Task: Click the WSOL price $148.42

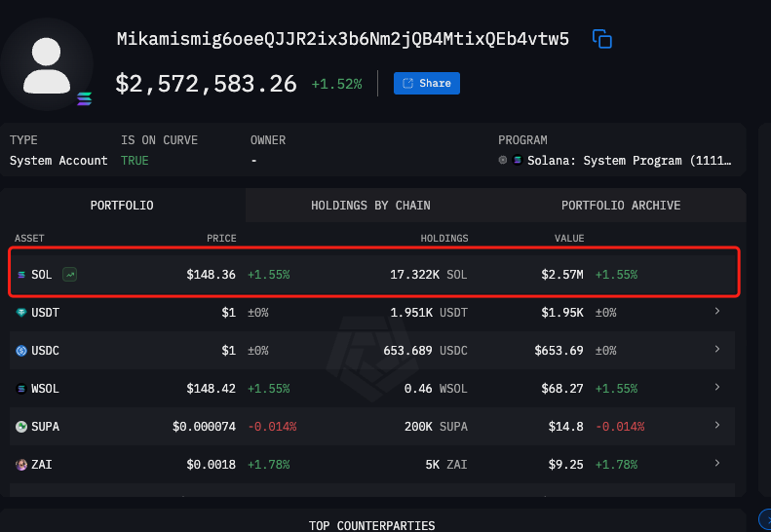Action: coord(211,389)
